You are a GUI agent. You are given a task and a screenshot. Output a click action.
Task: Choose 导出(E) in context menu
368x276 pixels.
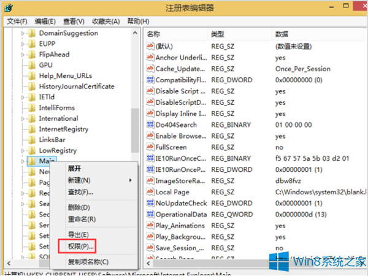pos(78,235)
